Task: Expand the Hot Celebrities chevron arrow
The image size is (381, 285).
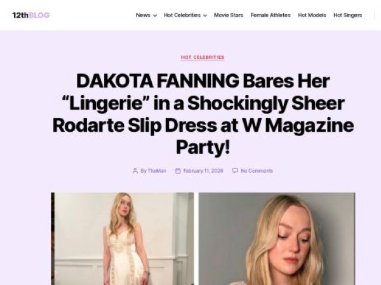Action: pyautogui.click(x=205, y=15)
